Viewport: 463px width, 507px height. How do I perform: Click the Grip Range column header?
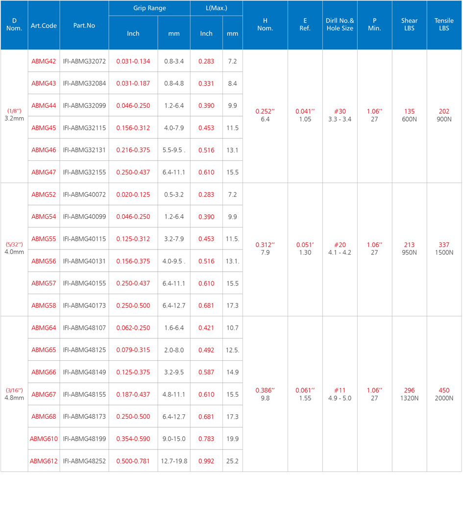coord(149,8)
